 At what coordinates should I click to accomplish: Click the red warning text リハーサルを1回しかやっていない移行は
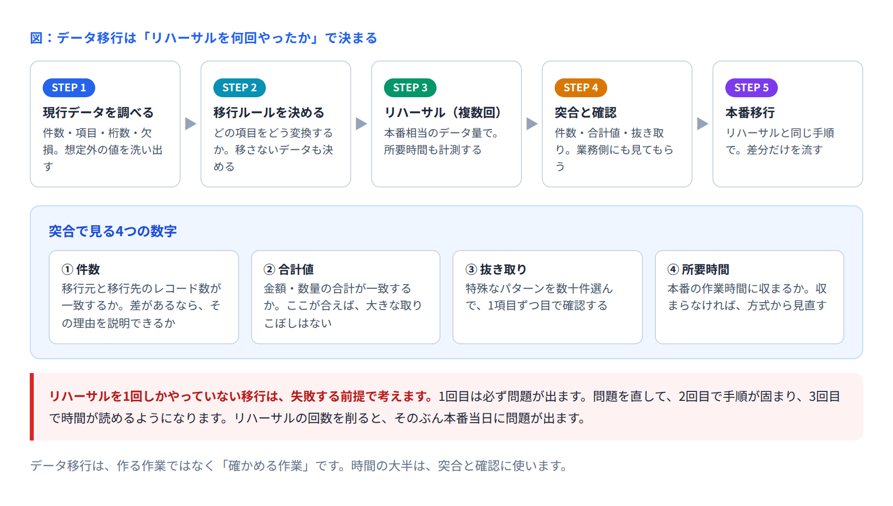coord(241,396)
